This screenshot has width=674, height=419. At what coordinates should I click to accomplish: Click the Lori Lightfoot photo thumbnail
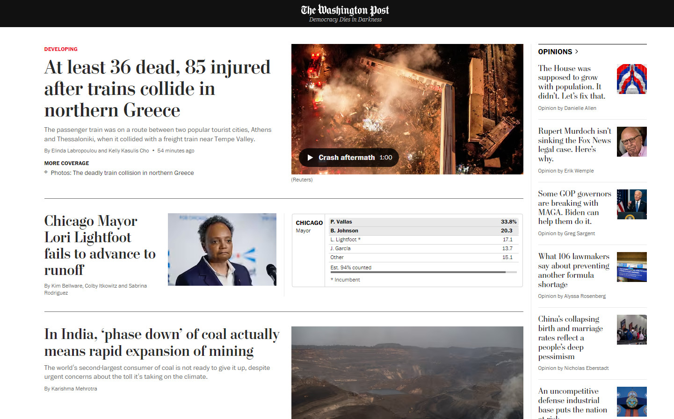pyautogui.click(x=222, y=249)
